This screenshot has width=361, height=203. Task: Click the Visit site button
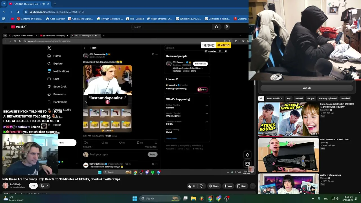tap(307, 88)
